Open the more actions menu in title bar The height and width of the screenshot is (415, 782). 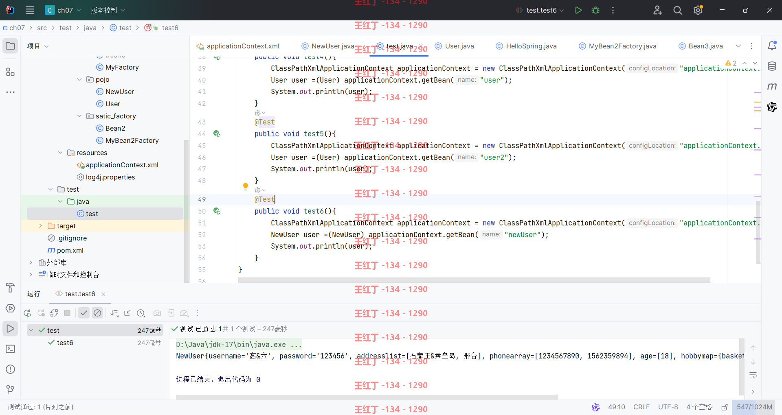pos(613,10)
